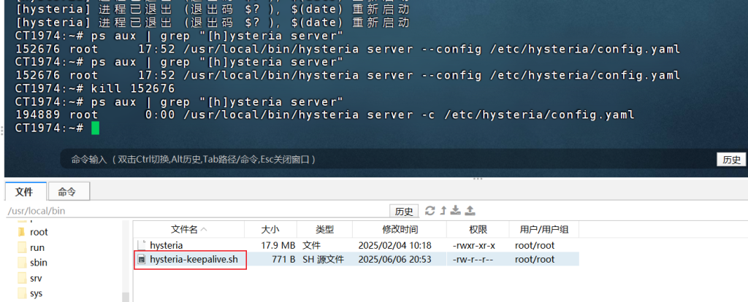This screenshot has width=748, height=302.
Task: Switch to the 命令 tab
Action: coord(67,192)
